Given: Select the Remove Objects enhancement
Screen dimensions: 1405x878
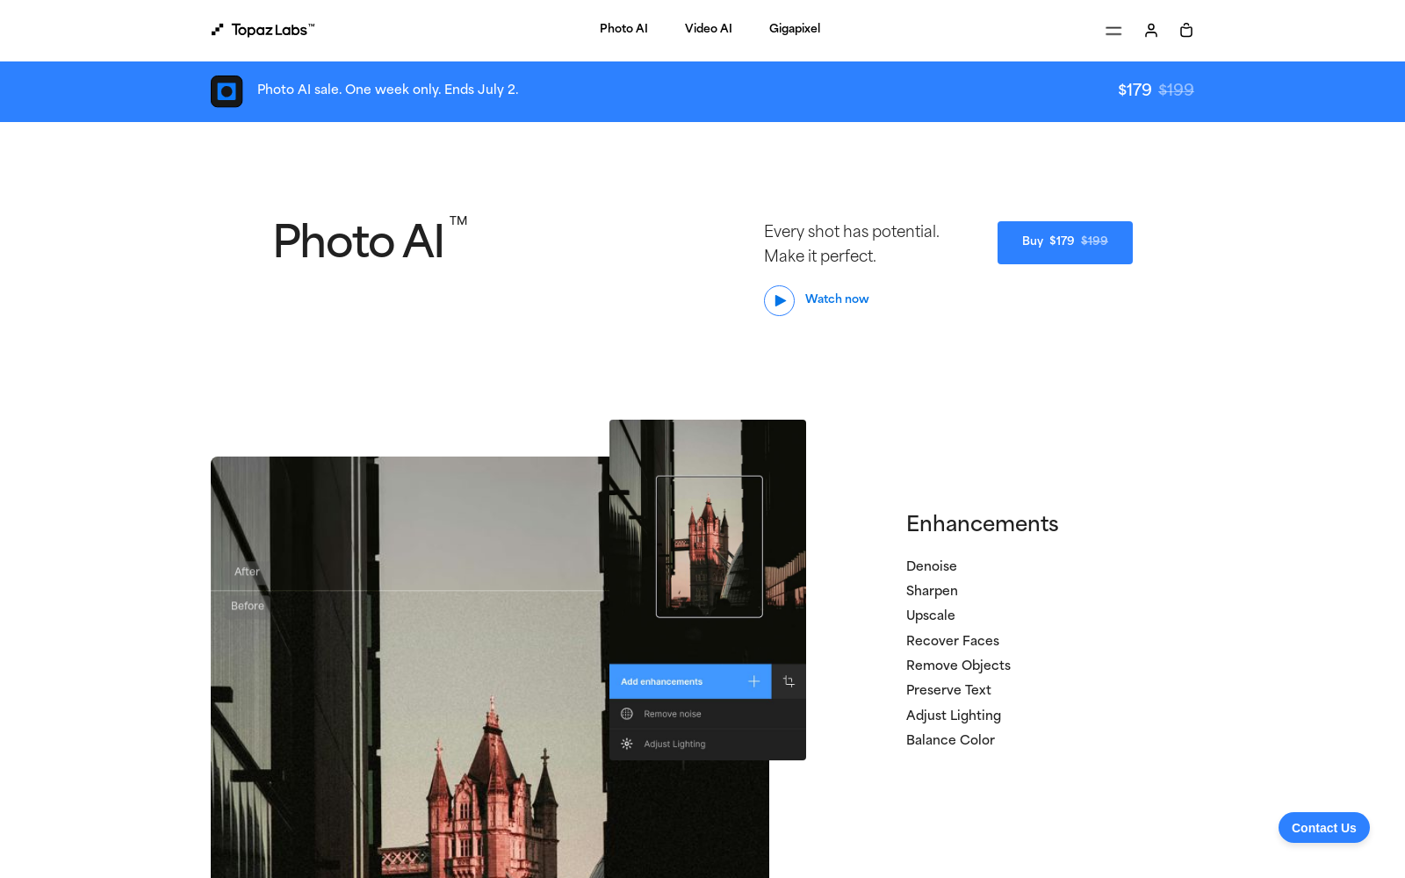Looking at the screenshot, I should pyautogui.click(x=958, y=666).
